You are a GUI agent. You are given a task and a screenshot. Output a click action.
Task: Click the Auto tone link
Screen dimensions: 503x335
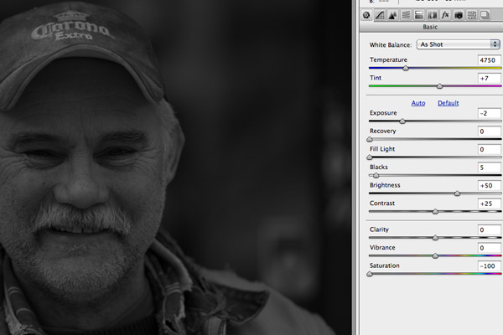(418, 103)
